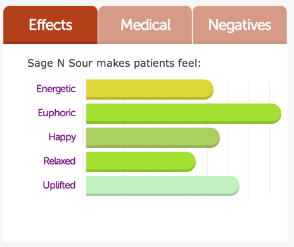294x247 pixels.
Task: Switch to the Medical tab
Action: coord(145,25)
